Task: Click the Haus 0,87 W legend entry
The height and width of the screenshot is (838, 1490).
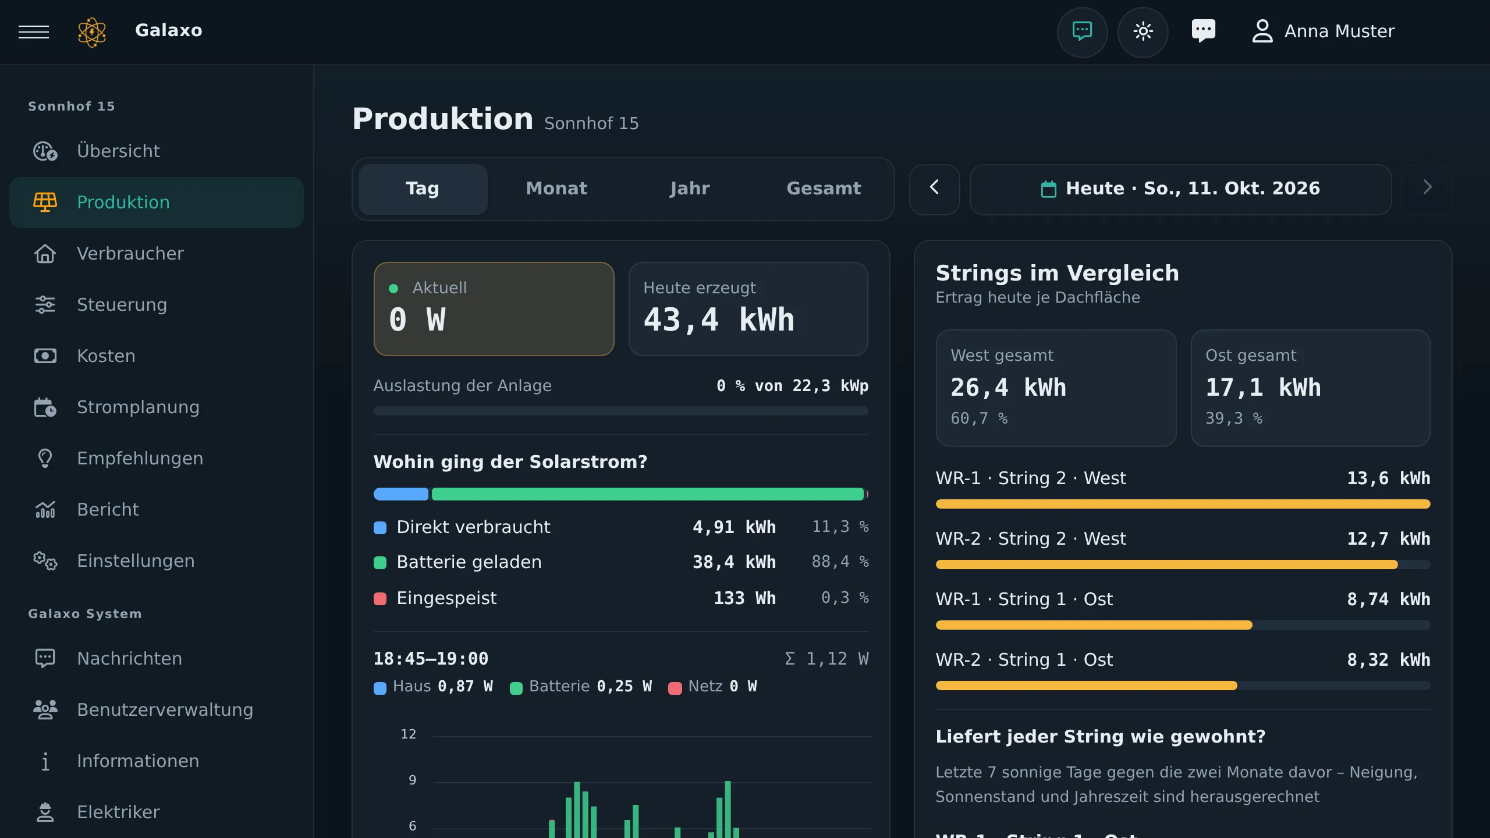Action: point(434,687)
